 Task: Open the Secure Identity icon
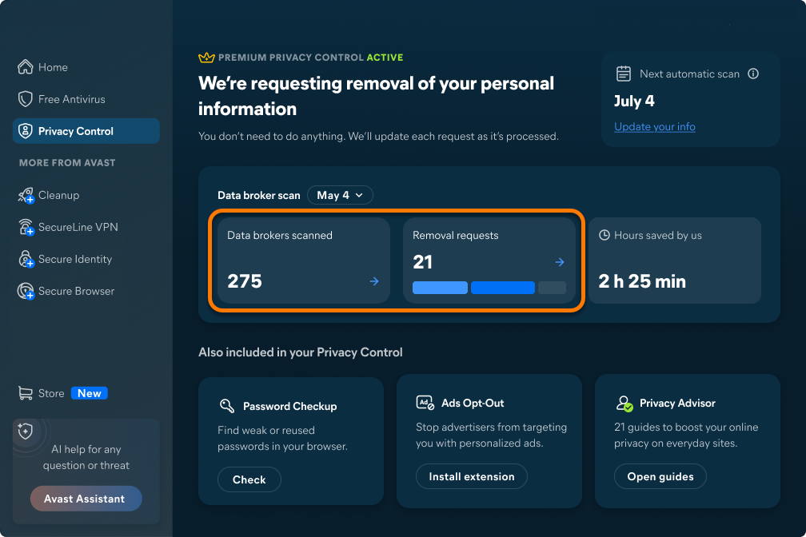coord(26,259)
